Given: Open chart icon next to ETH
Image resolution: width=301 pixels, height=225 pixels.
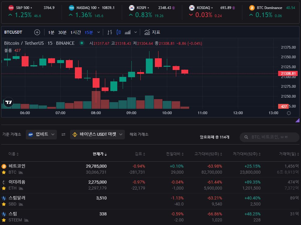Looking at the screenshot, I should [21, 188].
